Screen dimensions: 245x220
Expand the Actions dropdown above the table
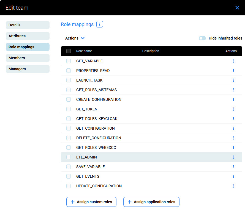(75, 38)
